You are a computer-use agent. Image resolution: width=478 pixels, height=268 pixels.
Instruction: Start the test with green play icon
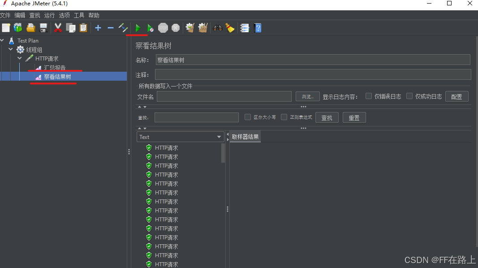tap(138, 28)
